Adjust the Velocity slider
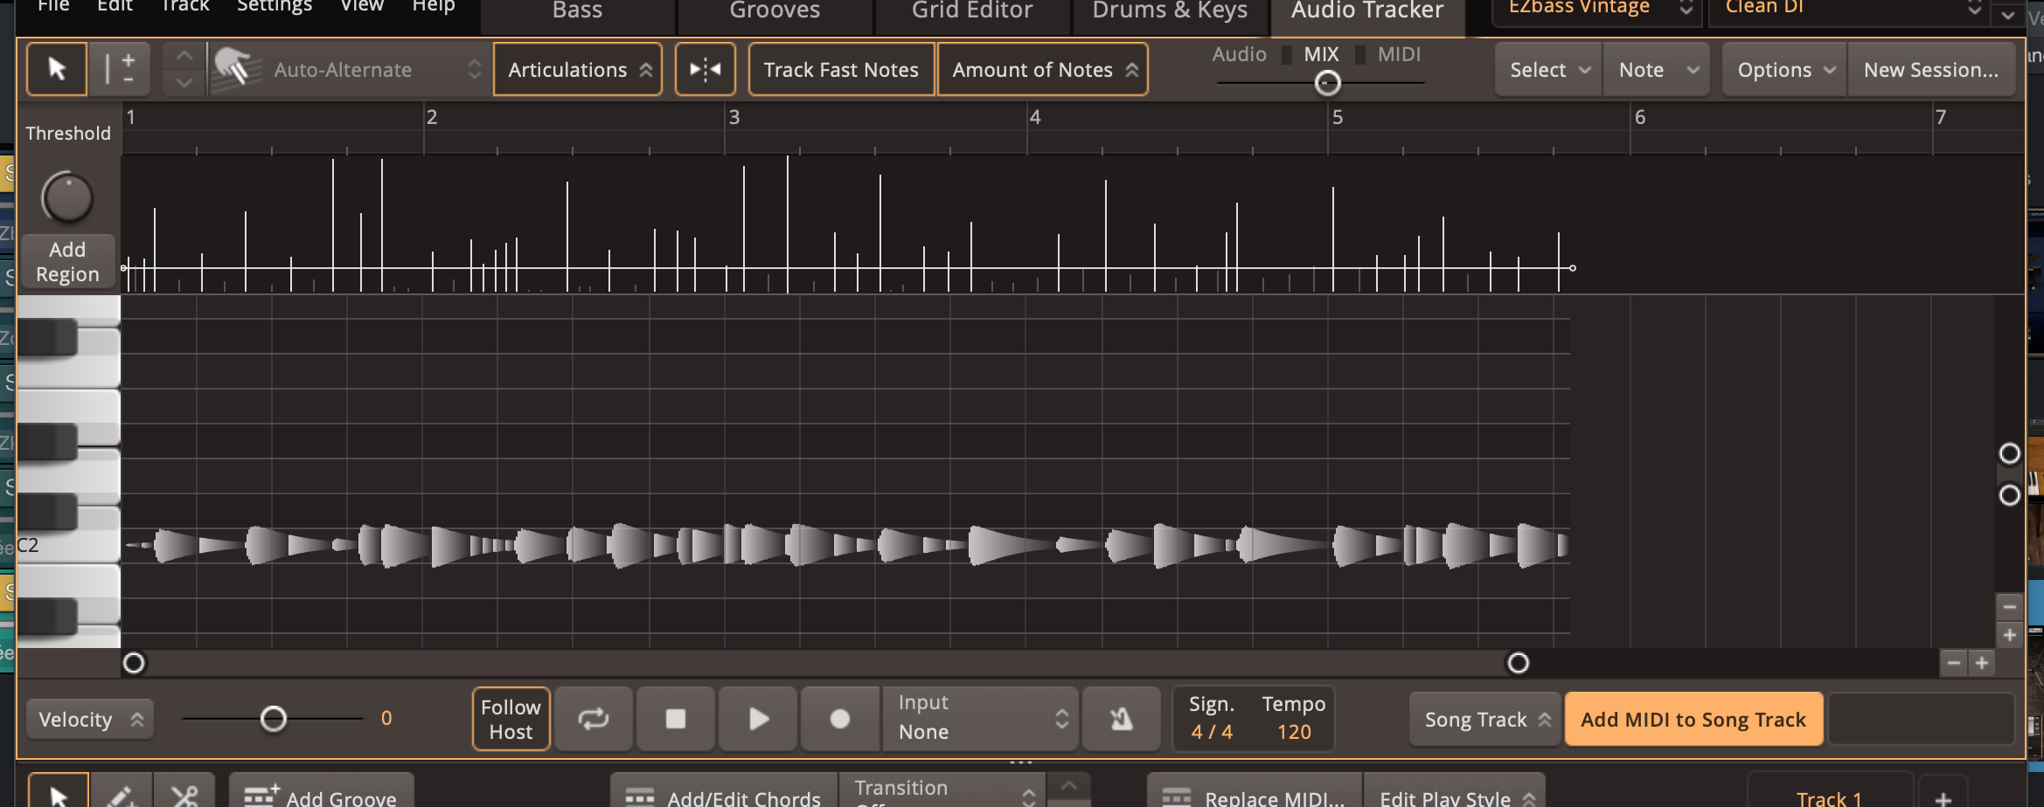This screenshot has width=2044, height=807. [x=273, y=718]
